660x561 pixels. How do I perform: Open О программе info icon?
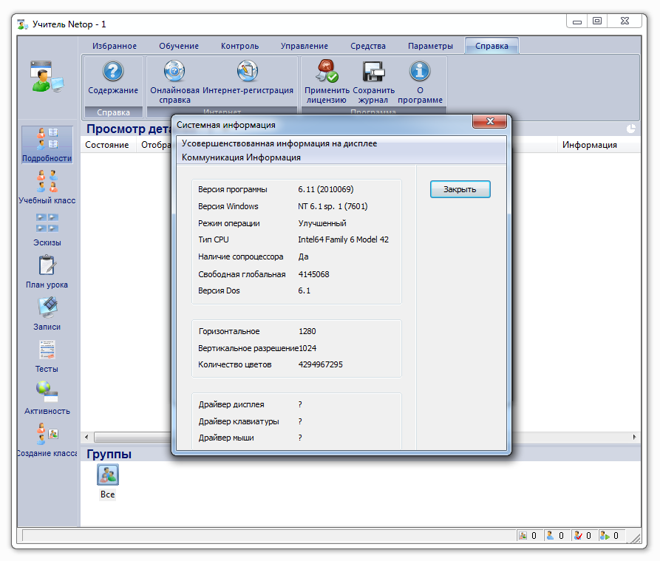point(420,71)
